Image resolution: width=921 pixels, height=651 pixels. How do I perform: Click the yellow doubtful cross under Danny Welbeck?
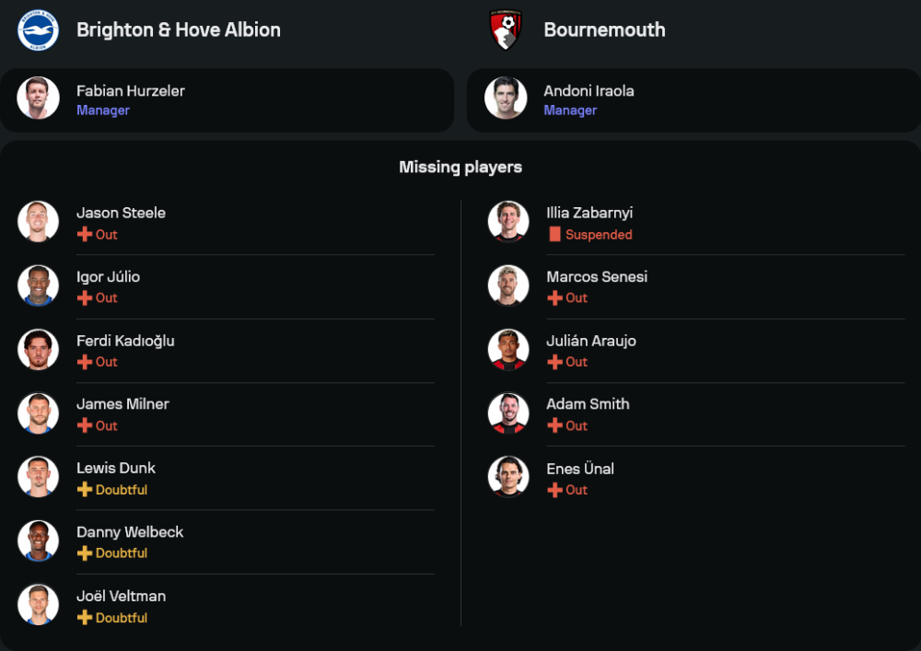coord(85,553)
